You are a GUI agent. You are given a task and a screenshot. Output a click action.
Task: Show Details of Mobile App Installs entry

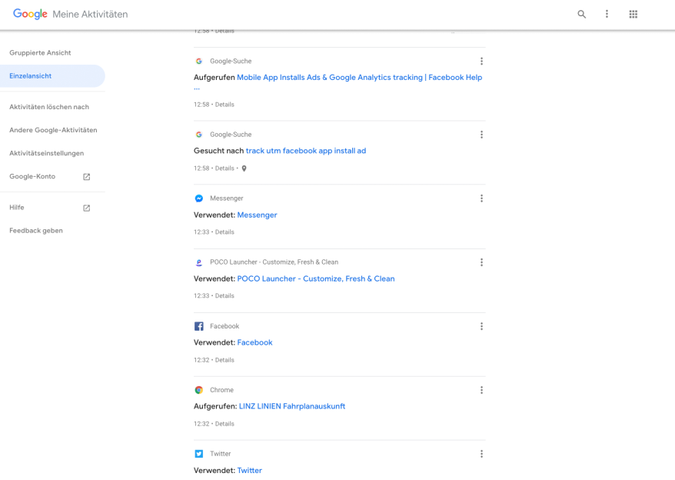(224, 105)
